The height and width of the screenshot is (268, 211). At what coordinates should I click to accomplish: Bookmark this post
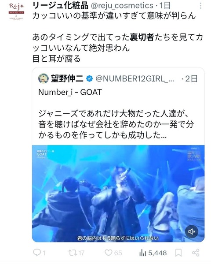(178, 253)
